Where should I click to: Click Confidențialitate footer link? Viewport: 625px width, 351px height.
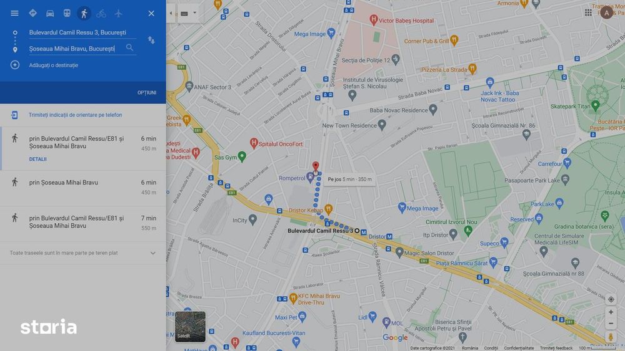click(x=519, y=349)
